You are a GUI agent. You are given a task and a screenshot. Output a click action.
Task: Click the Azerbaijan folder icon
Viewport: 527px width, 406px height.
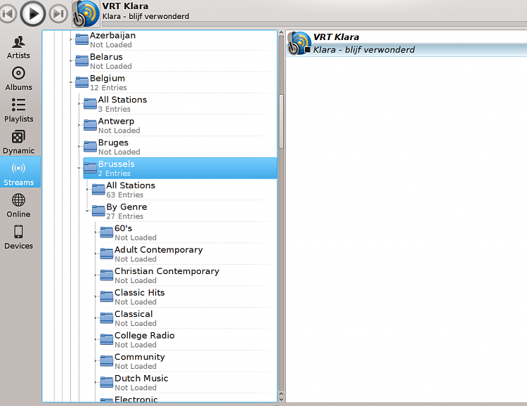(82, 39)
